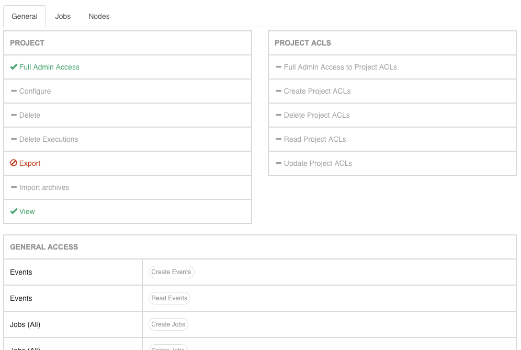Click the Create Jobs badge
This screenshot has width=521, height=350.
[168, 324]
